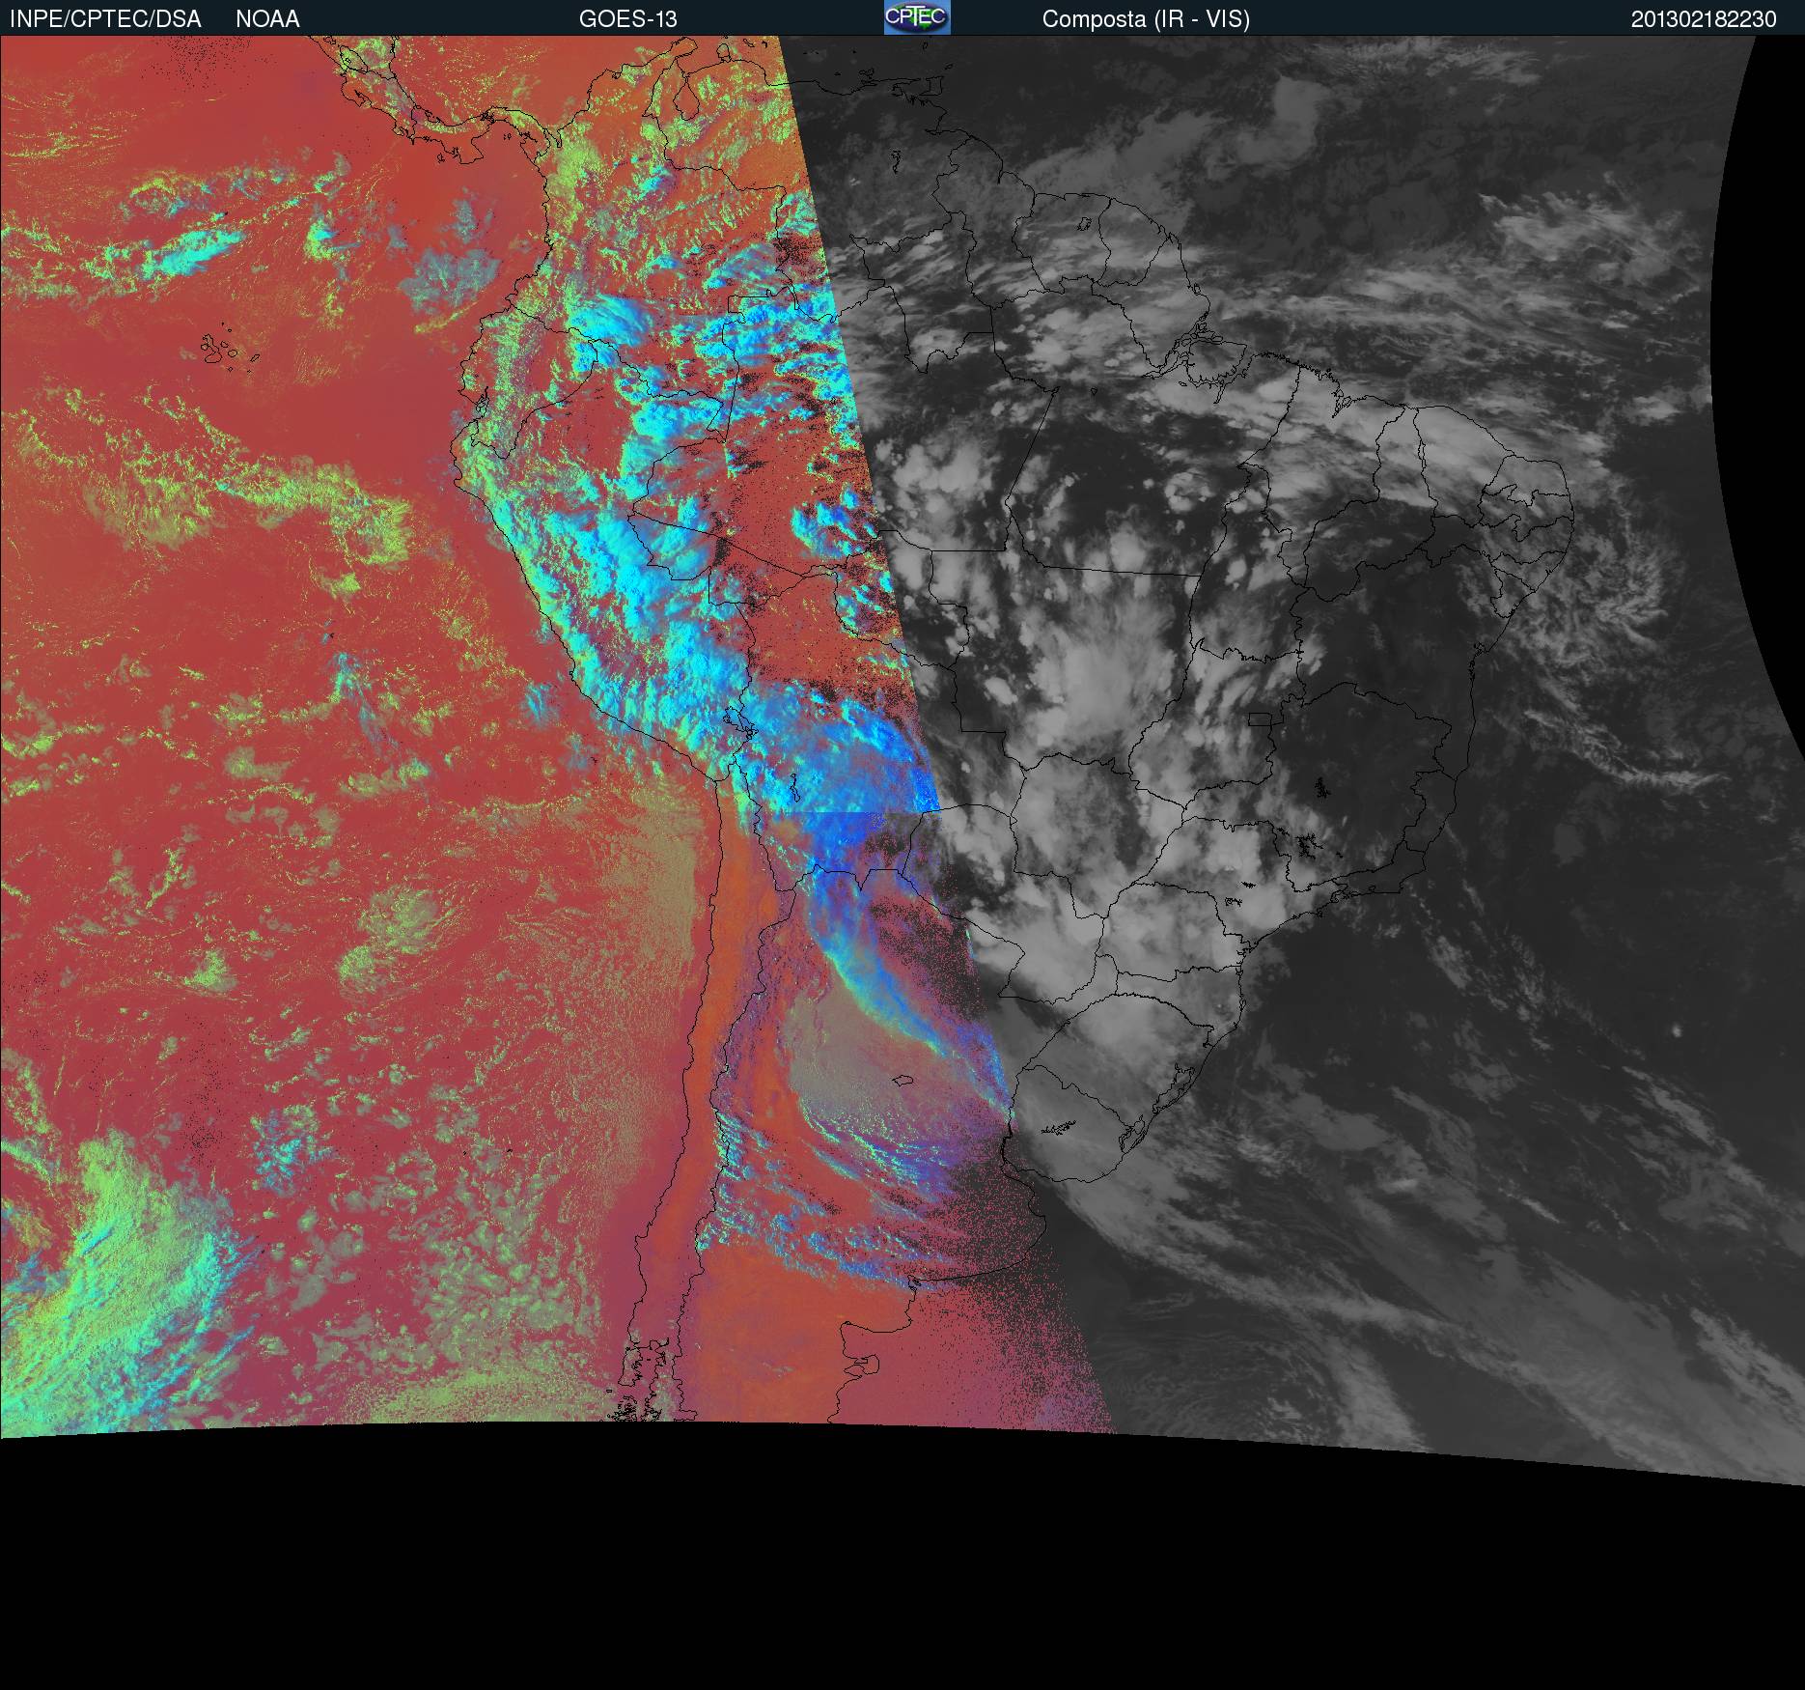Click the 'Composta (IR - VIS)' title
The height and width of the screenshot is (1690, 1805).
(x=1146, y=19)
